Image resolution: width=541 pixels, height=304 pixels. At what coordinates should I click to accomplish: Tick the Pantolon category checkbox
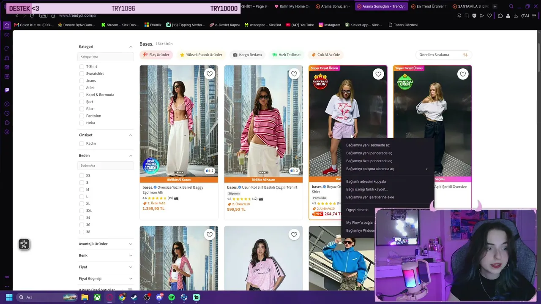pyautogui.click(x=82, y=116)
